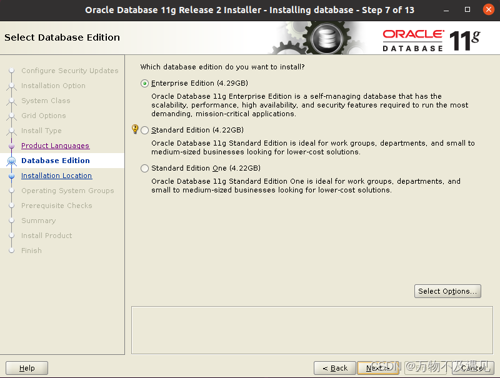
Task: Click the Installation Option step label
Action: 53,86
